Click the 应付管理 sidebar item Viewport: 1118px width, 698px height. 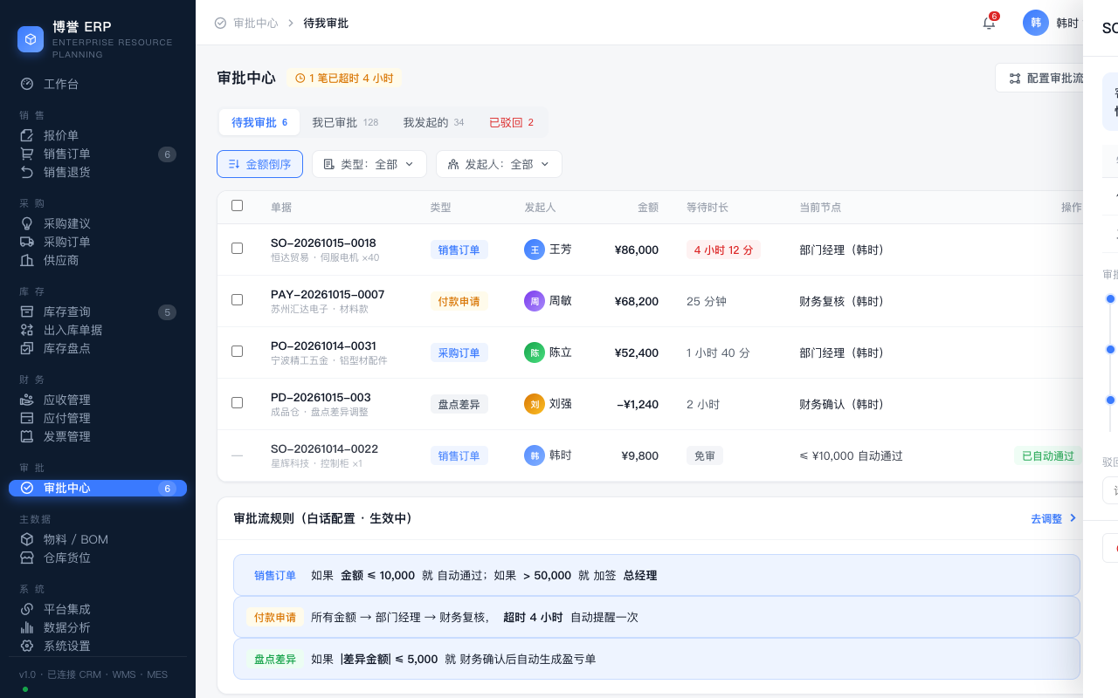point(98,418)
